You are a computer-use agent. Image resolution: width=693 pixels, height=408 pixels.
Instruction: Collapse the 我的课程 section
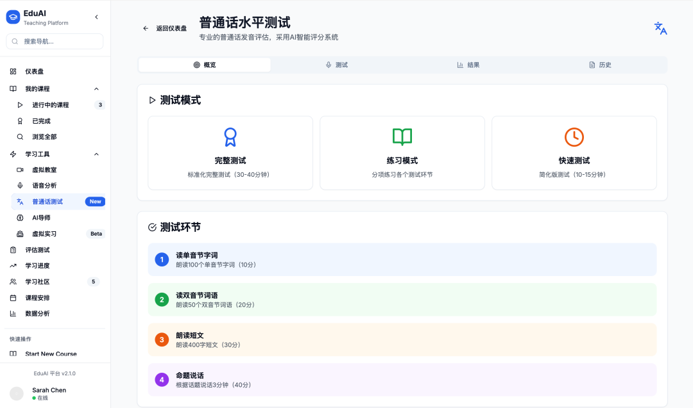[x=96, y=89]
